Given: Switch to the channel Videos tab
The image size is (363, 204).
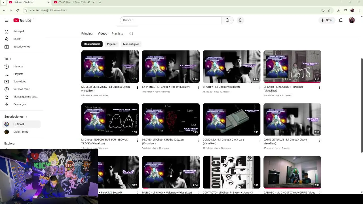Looking at the screenshot, I should [x=102, y=34].
